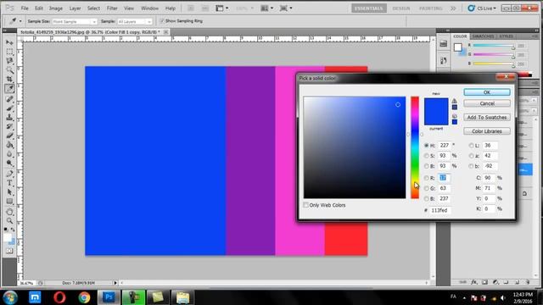Select the Hand tool
Screen dimensions: 543x305
point(9,212)
